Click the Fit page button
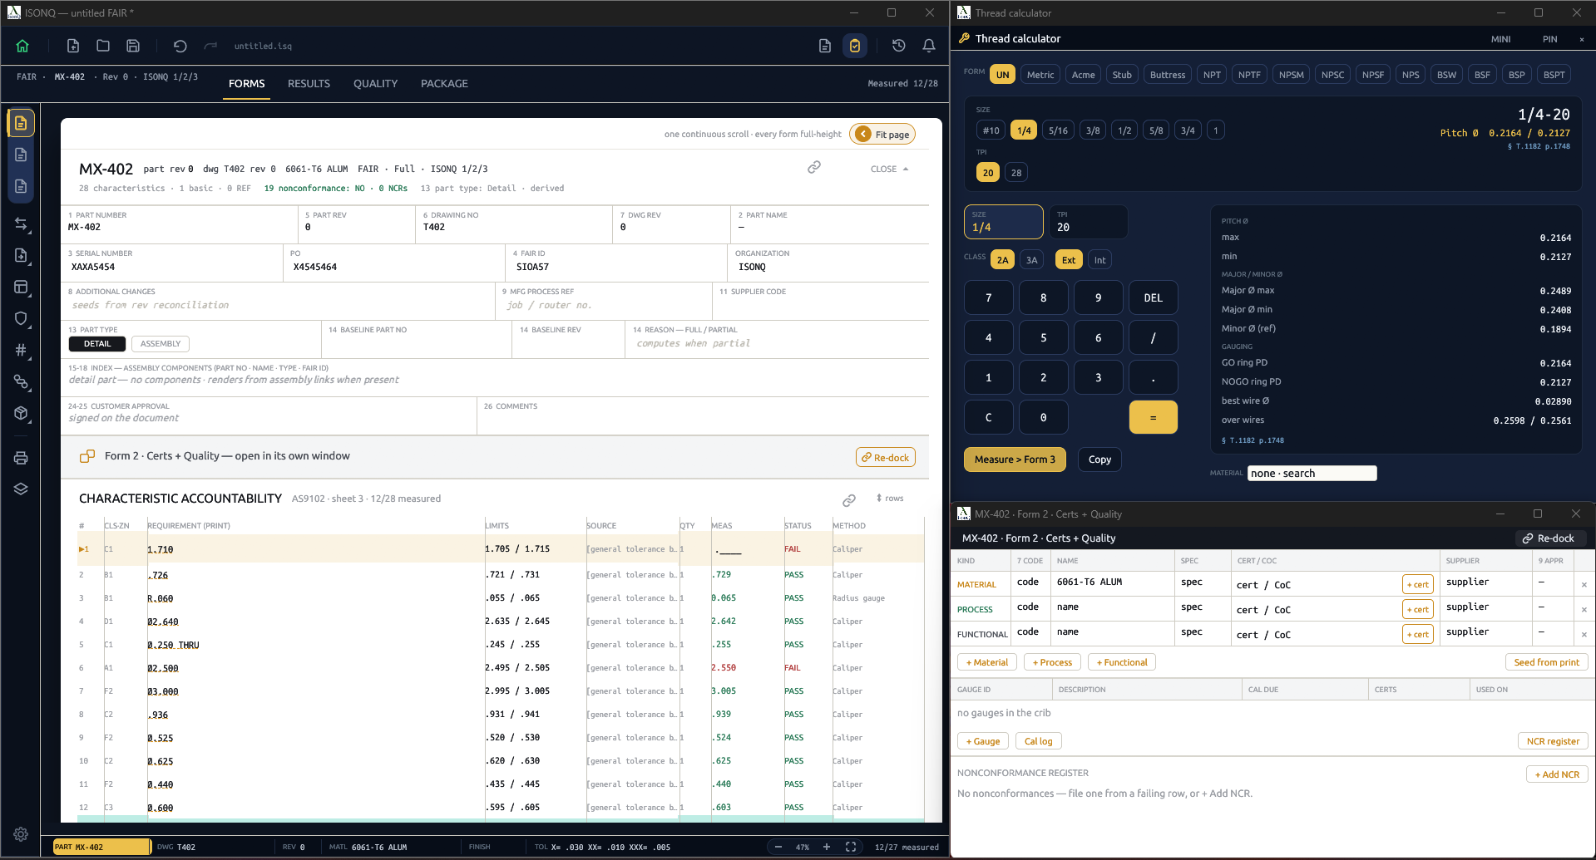The height and width of the screenshot is (860, 1596). pyautogui.click(x=882, y=134)
